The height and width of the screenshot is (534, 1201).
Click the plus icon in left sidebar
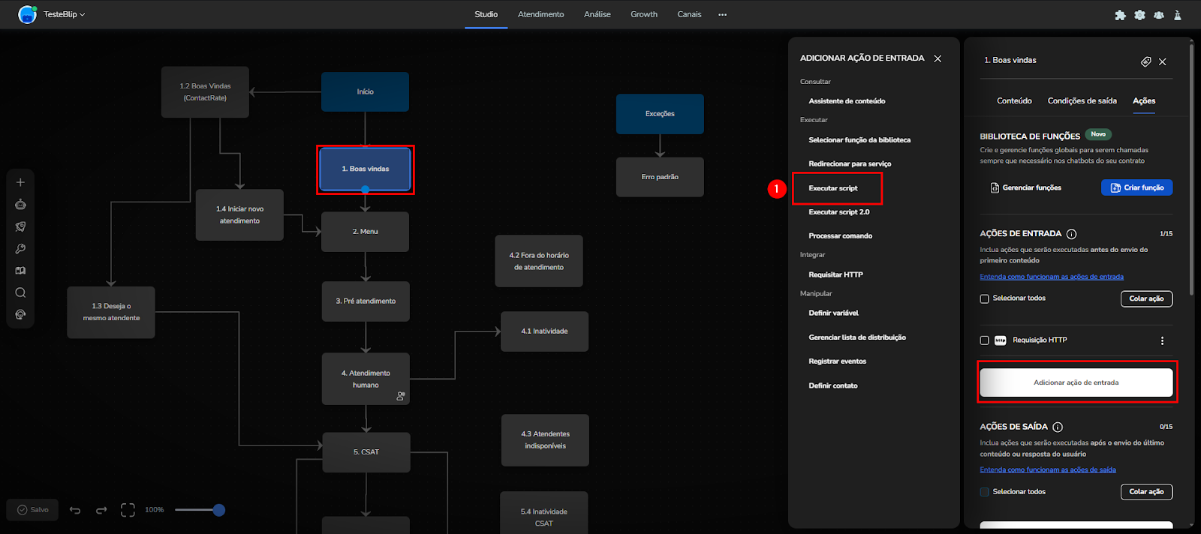20,182
